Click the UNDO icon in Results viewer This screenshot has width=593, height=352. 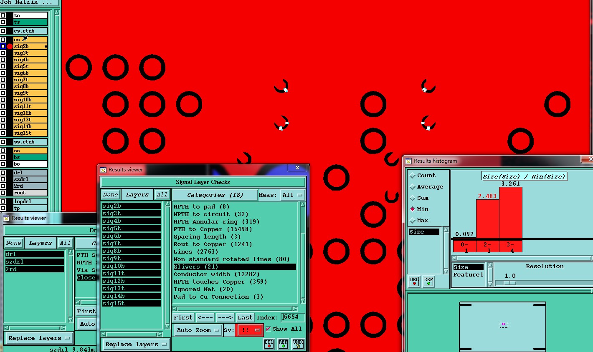point(298,344)
